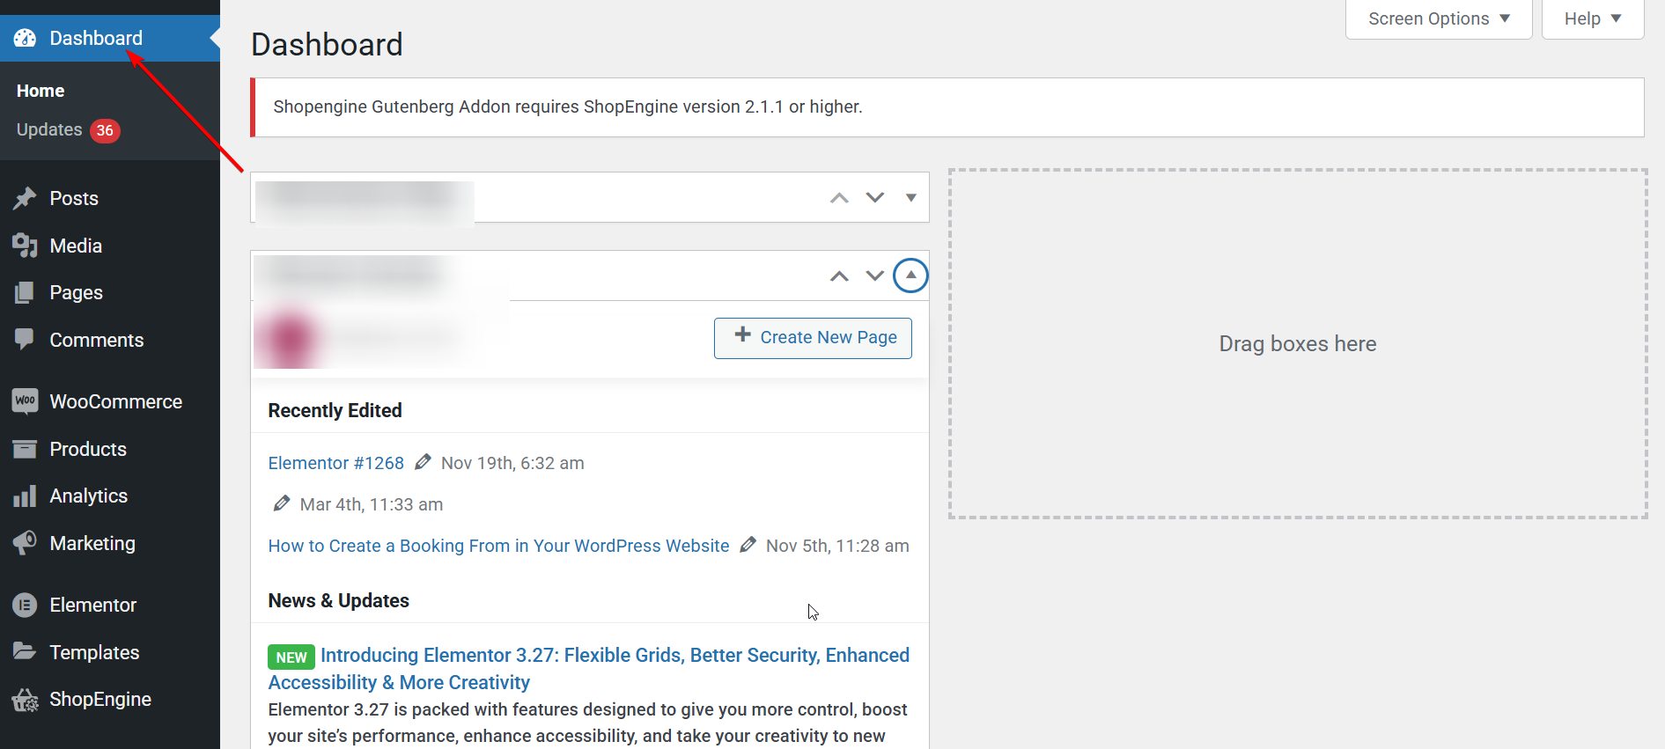Click the Analytics bar chart icon

coord(25,496)
